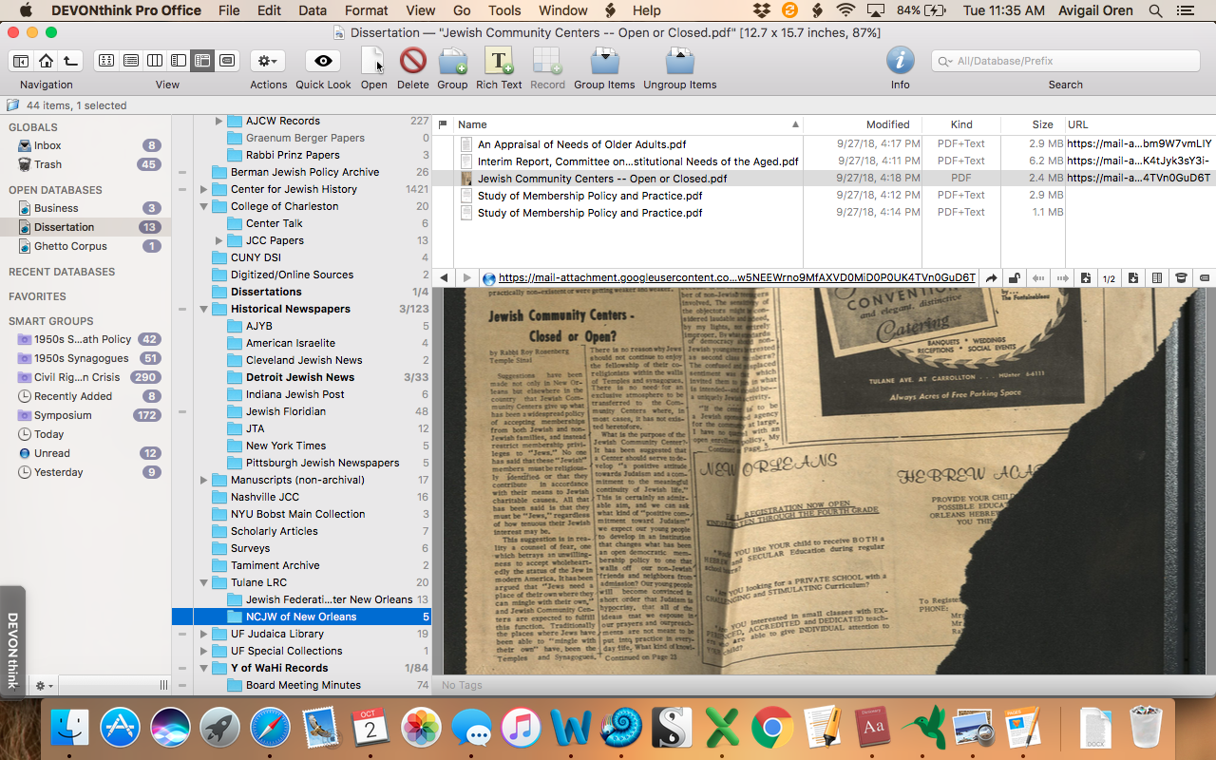
Task: Open the mail-attachment URL link in path bar
Action: point(736,278)
